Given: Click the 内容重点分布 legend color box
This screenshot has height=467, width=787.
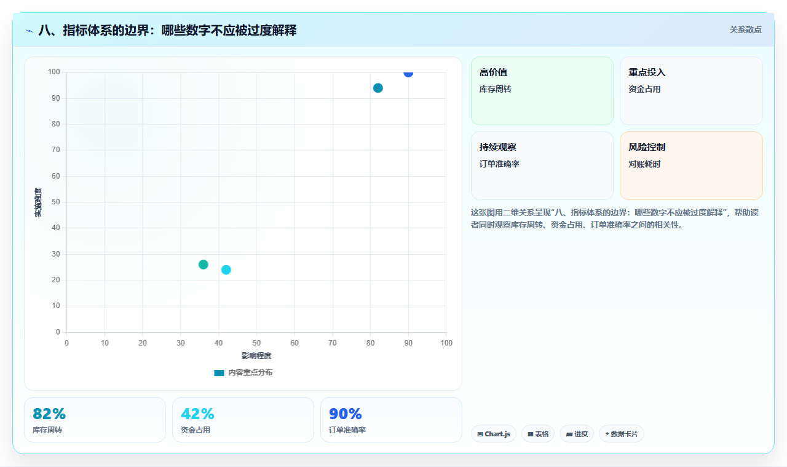Looking at the screenshot, I should (x=219, y=373).
